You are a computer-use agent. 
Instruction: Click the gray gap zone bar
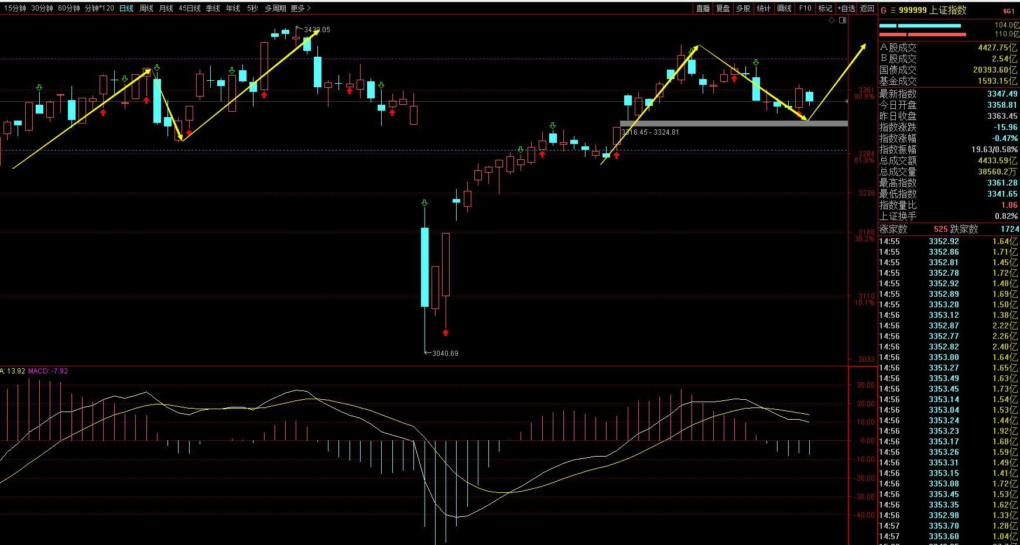tap(734, 124)
